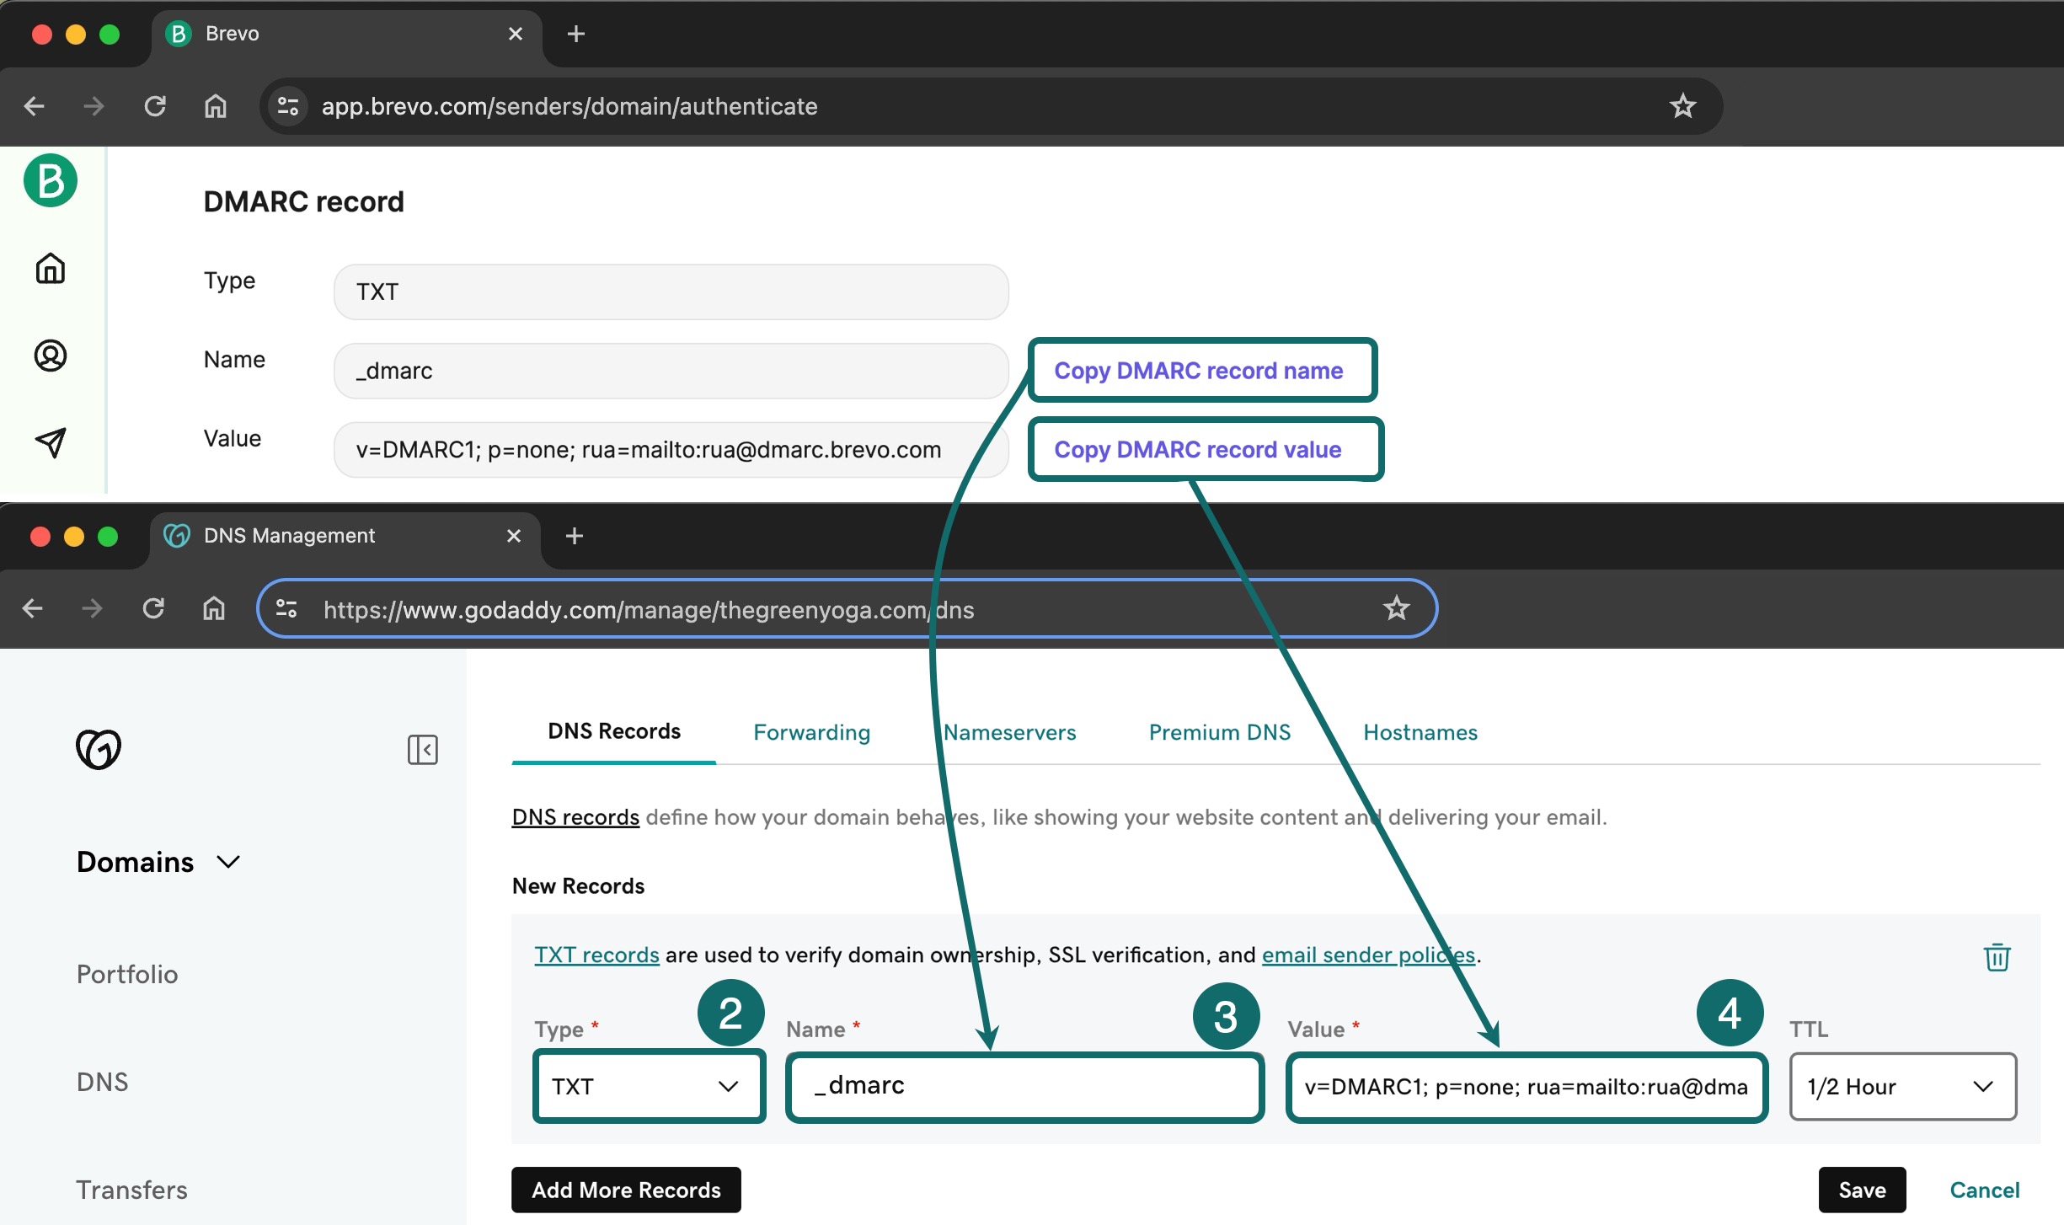Close the DNS Management tab
This screenshot has width=2064, height=1225.
click(514, 536)
